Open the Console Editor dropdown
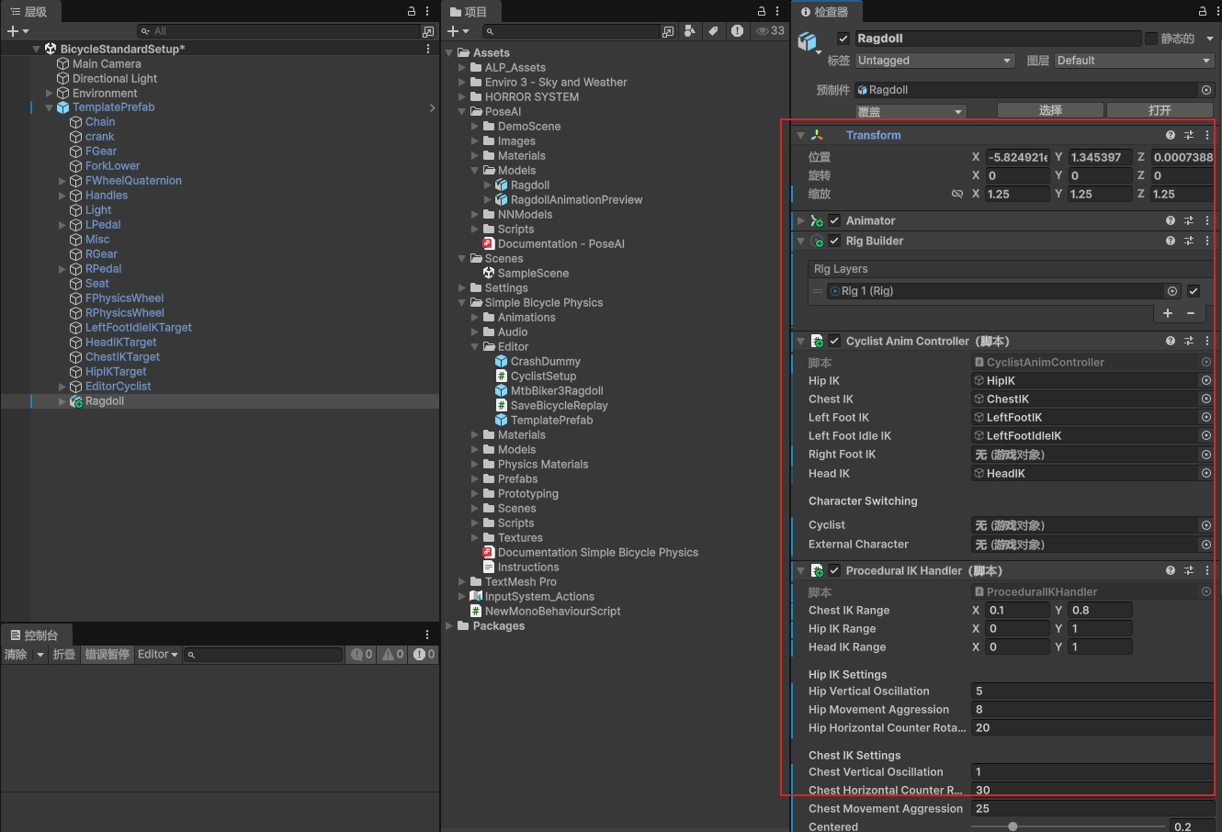 point(157,655)
